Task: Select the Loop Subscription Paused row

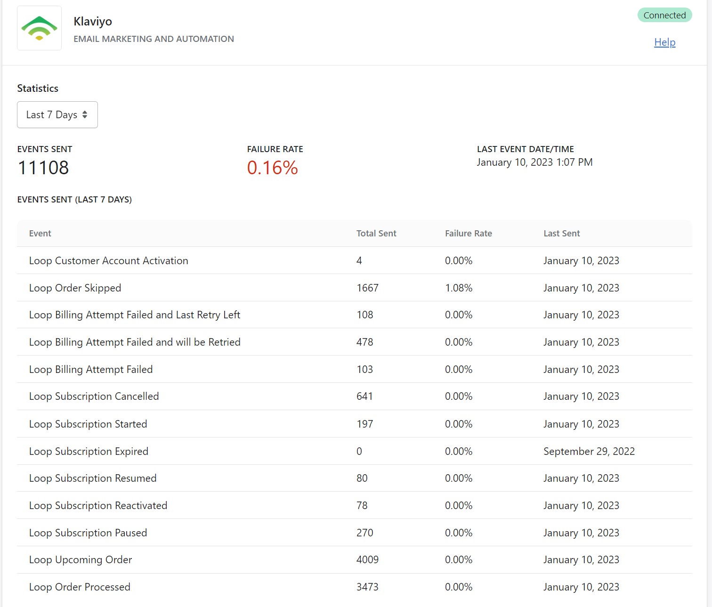Action: (x=88, y=533)
